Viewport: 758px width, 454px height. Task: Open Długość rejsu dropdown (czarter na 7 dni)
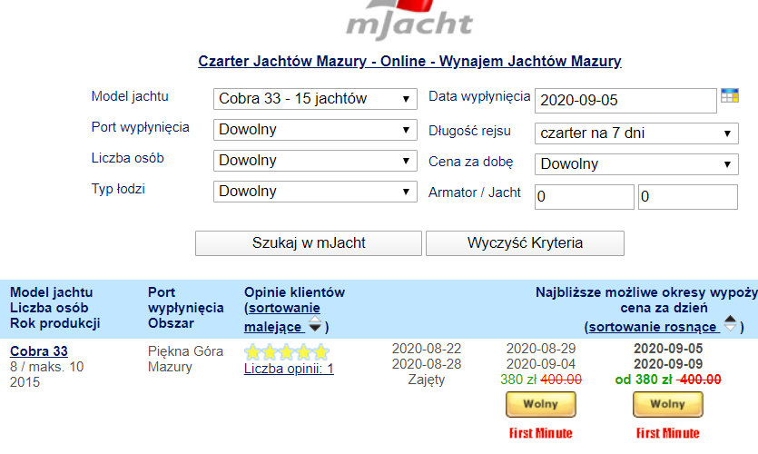point(636,133)
